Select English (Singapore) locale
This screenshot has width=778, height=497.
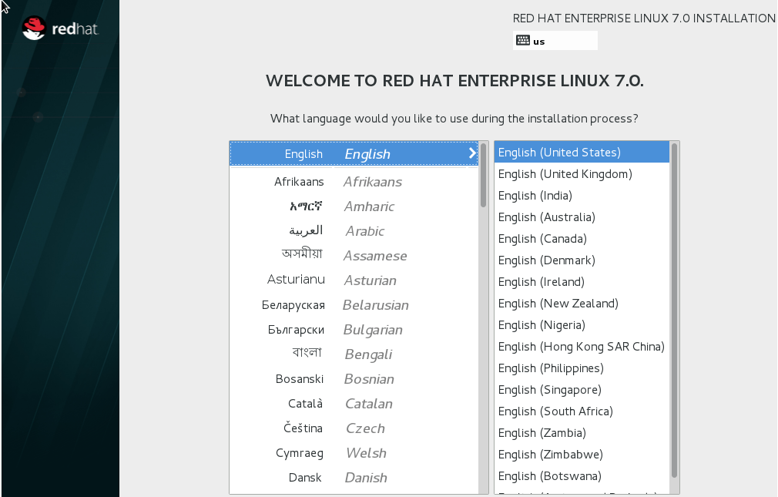[x=582, y=390]
